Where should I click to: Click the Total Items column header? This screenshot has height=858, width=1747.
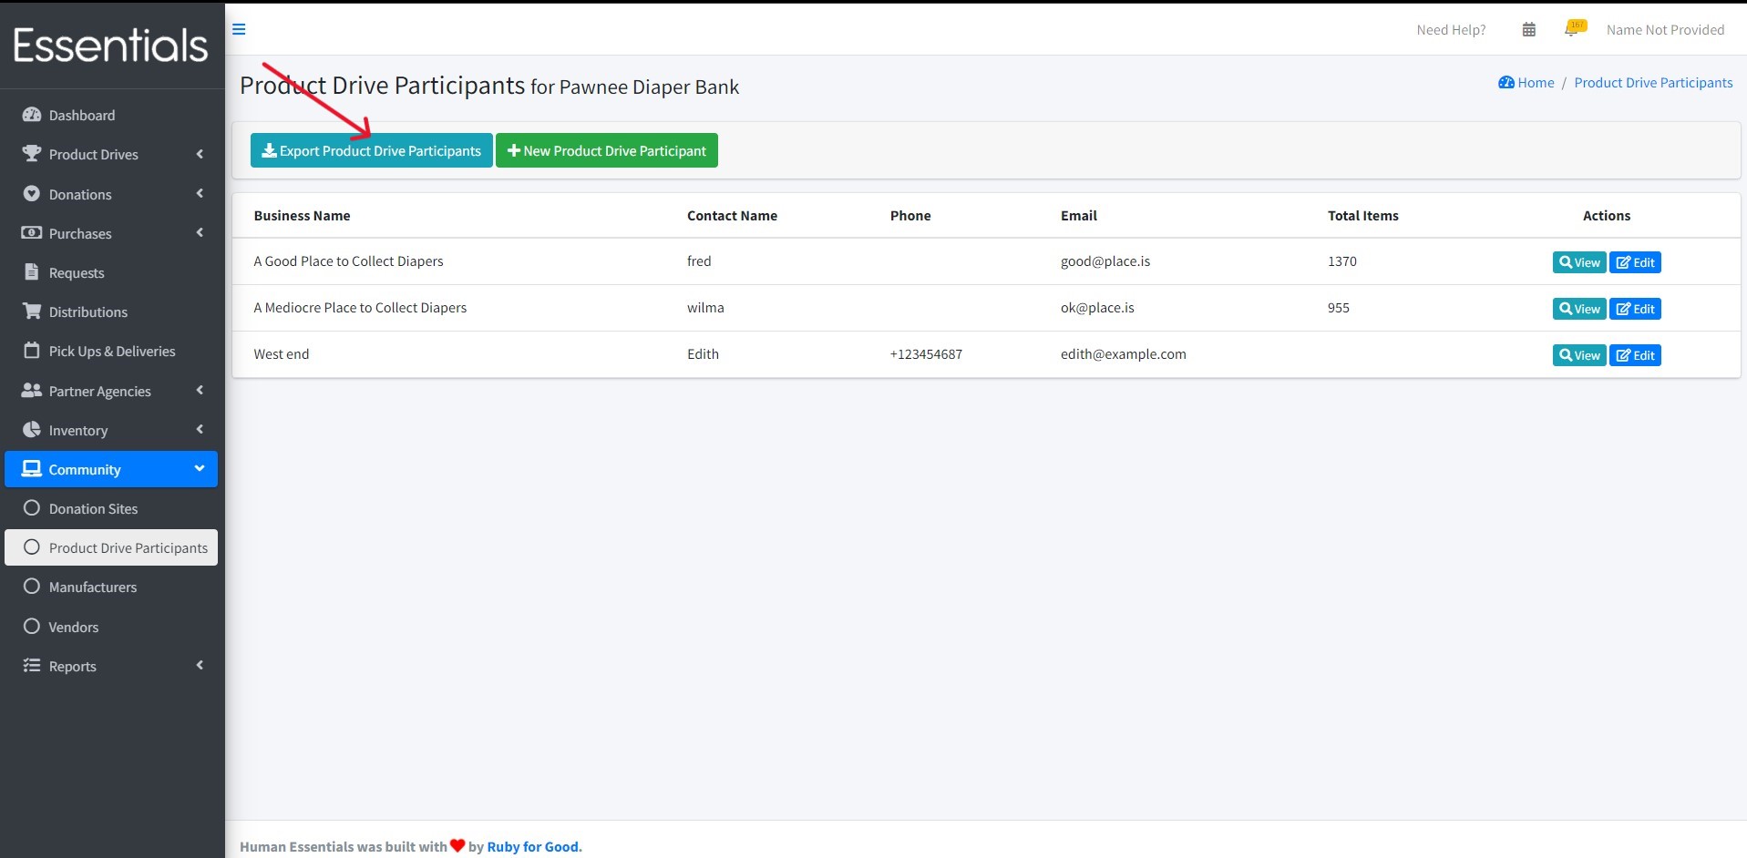1362,216
